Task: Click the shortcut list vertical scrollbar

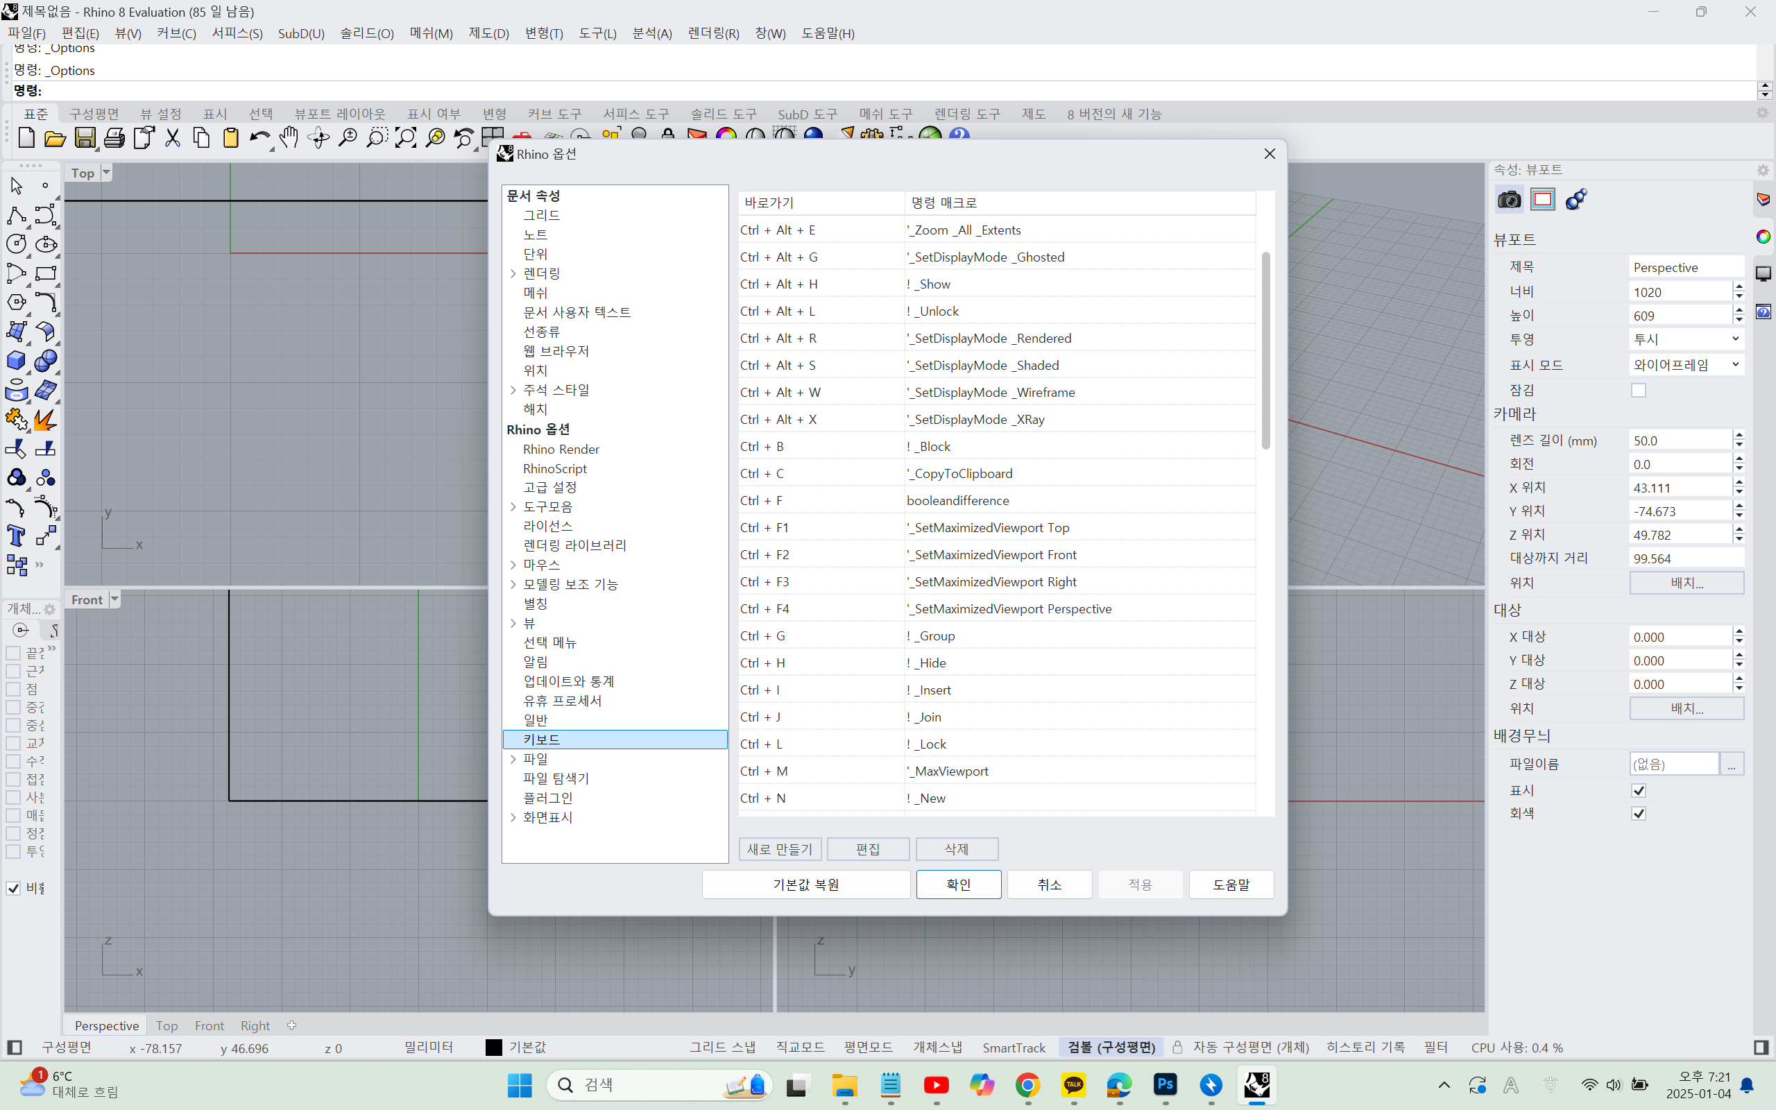Action: click(1265, 350)
